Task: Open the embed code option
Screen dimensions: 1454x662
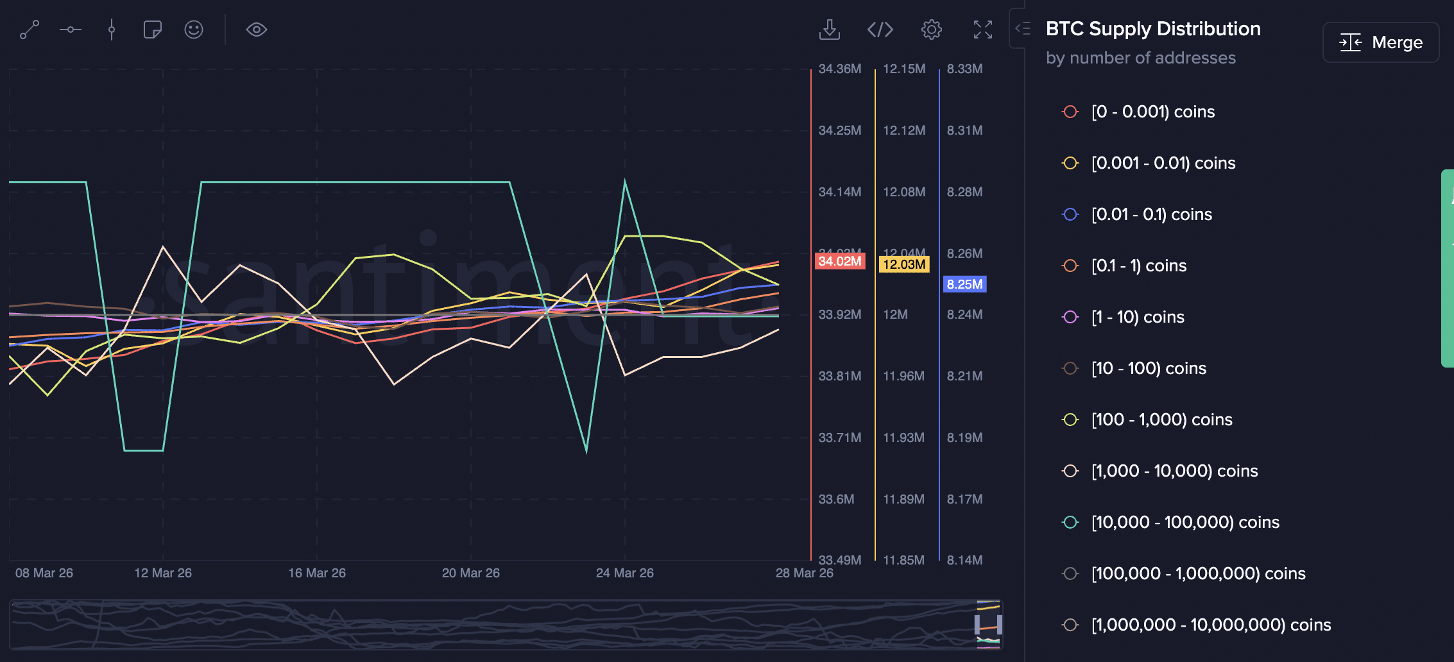Action: (x=880, y=30)
